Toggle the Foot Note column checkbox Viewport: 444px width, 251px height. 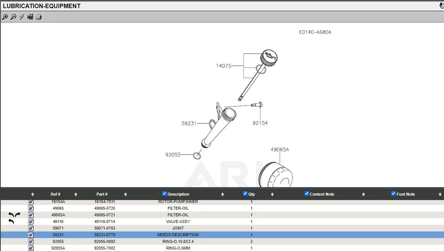coord(393,193)
